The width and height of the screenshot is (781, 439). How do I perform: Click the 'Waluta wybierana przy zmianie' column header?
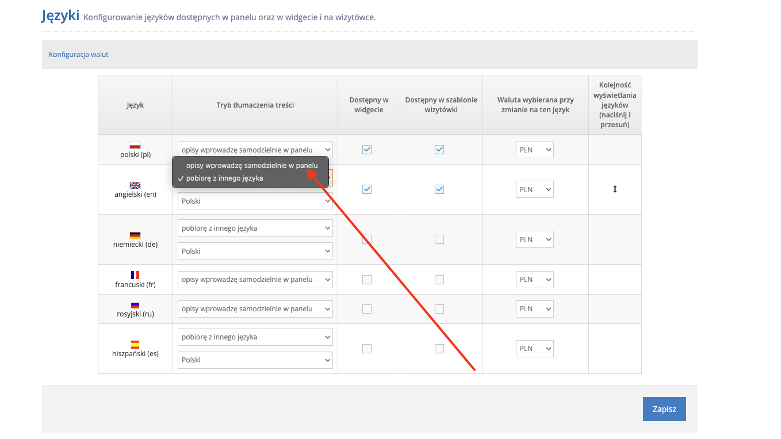pos(535,105)
